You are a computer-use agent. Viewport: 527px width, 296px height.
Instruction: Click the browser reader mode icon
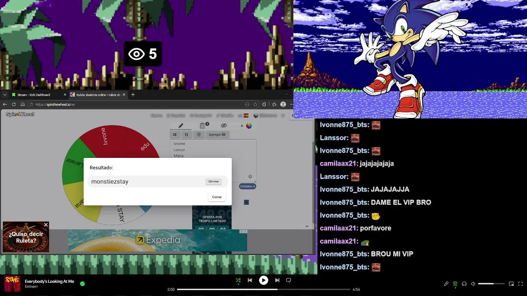click(x=247, y=104)
